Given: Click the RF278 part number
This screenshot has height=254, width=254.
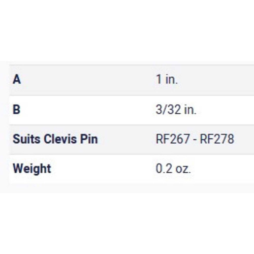Looking at the screenshot, I should [x=217, y=139].
